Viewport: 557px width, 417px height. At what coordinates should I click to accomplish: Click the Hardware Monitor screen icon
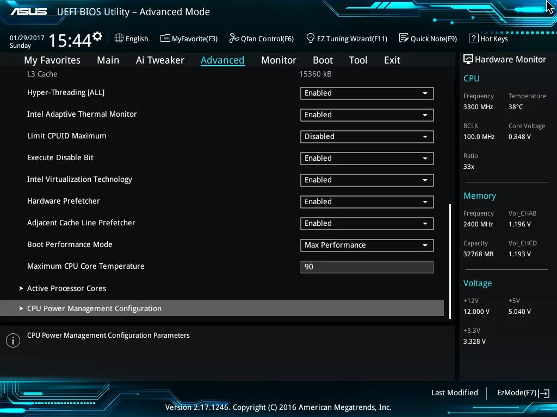tap(468, 59)
